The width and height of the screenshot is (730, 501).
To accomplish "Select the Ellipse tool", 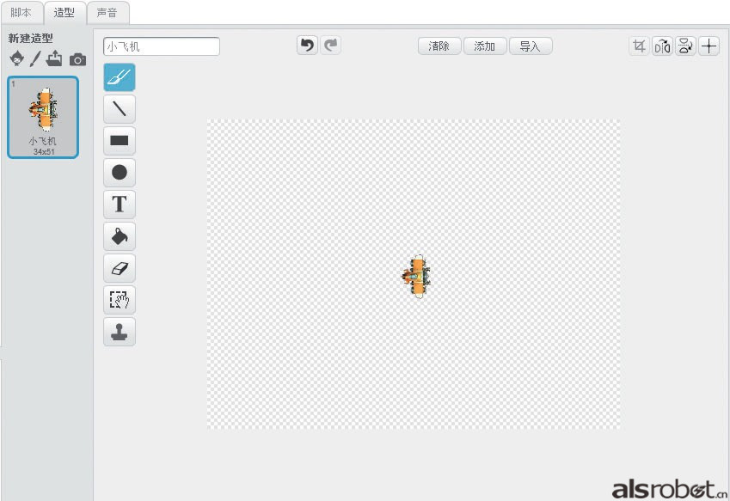I will 120,173.
